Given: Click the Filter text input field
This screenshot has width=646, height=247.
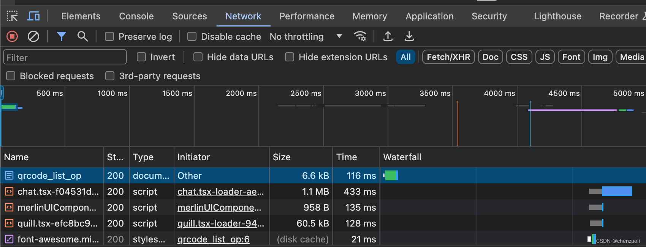Looking at the screenshot, I should pyautogui.click(x=65, y=58).
